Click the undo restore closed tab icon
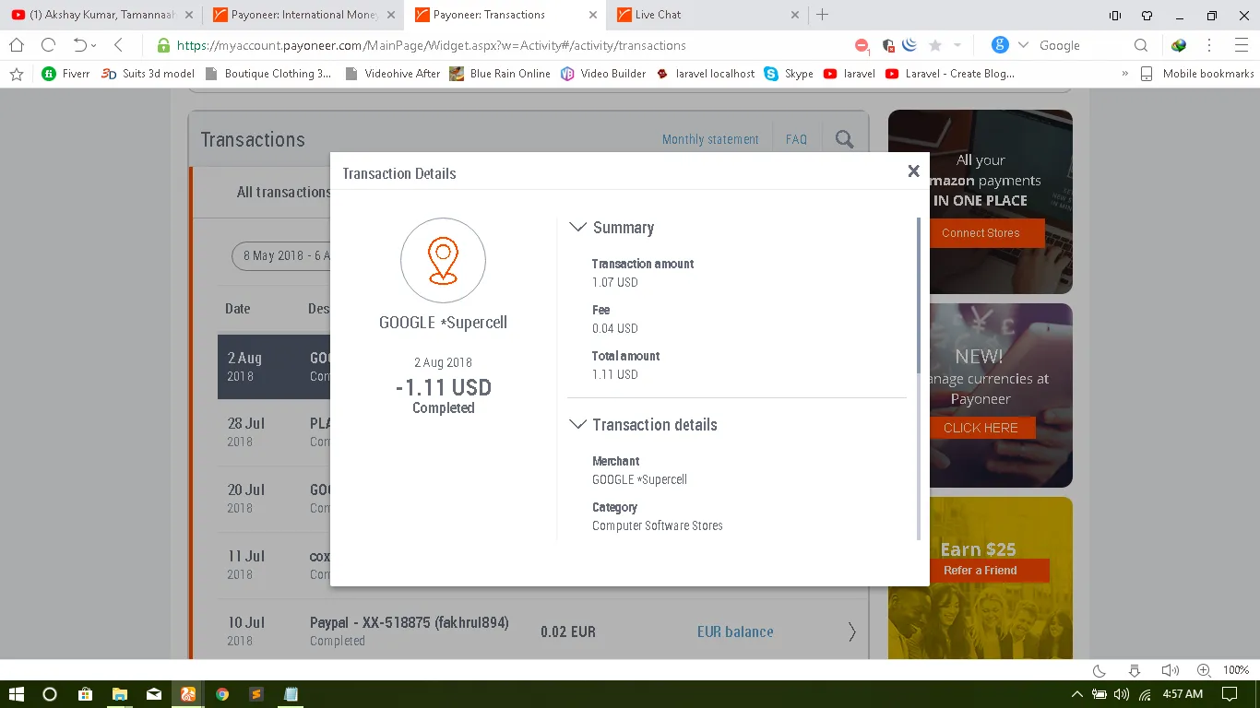This screenshot has height=708, width=1260. pos(80,45)
